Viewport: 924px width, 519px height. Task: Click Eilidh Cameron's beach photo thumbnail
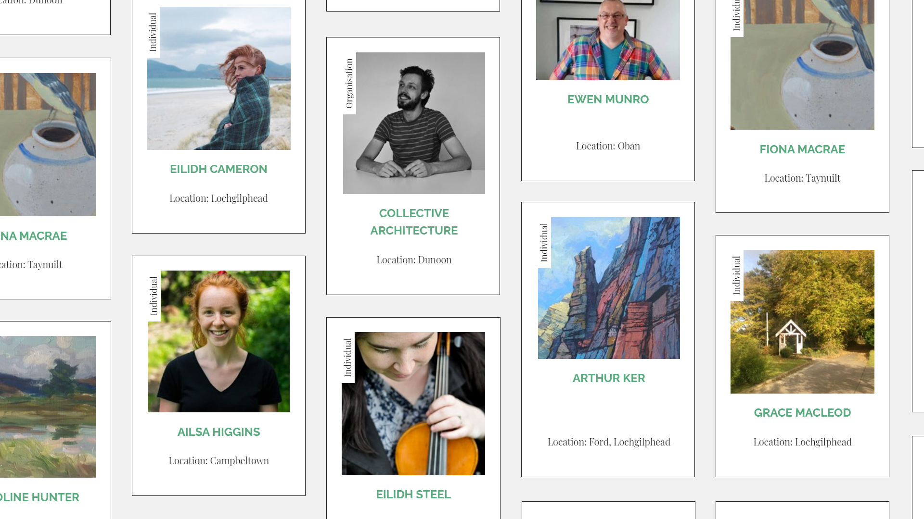[218, 78]
